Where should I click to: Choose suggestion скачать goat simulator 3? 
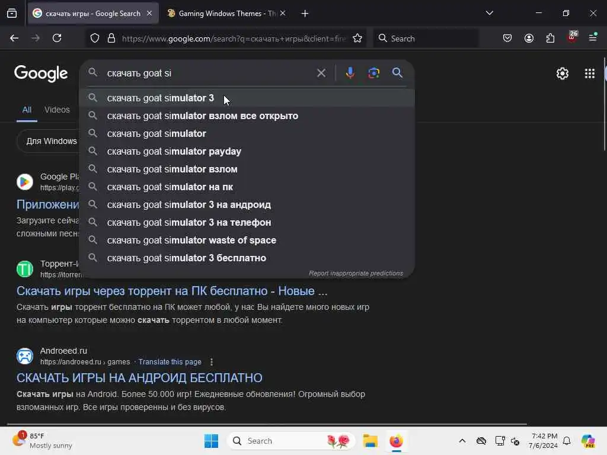click(x=247, y=98)
